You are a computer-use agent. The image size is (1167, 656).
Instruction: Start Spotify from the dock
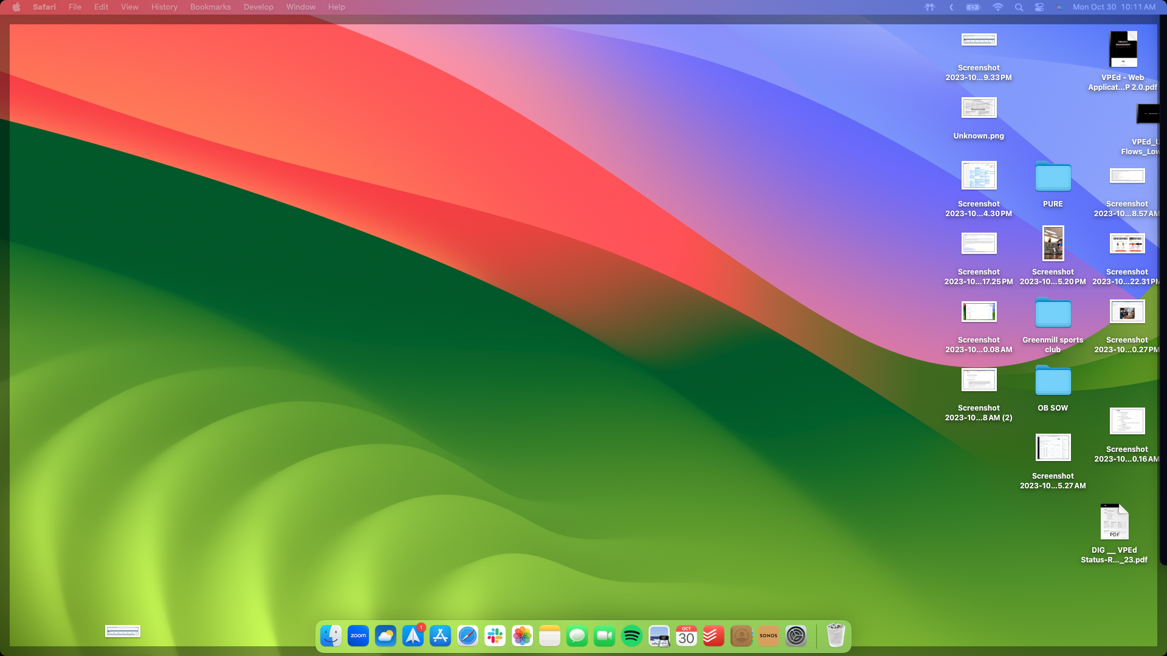click(x=632, y=636)
